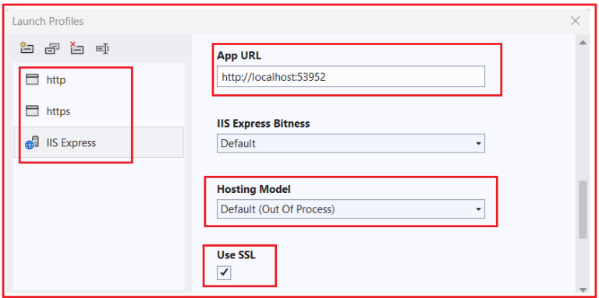Viewport: 599px width, 298px height.
Task: Click the App URL heading label
Action: click(x=239, y=56)
